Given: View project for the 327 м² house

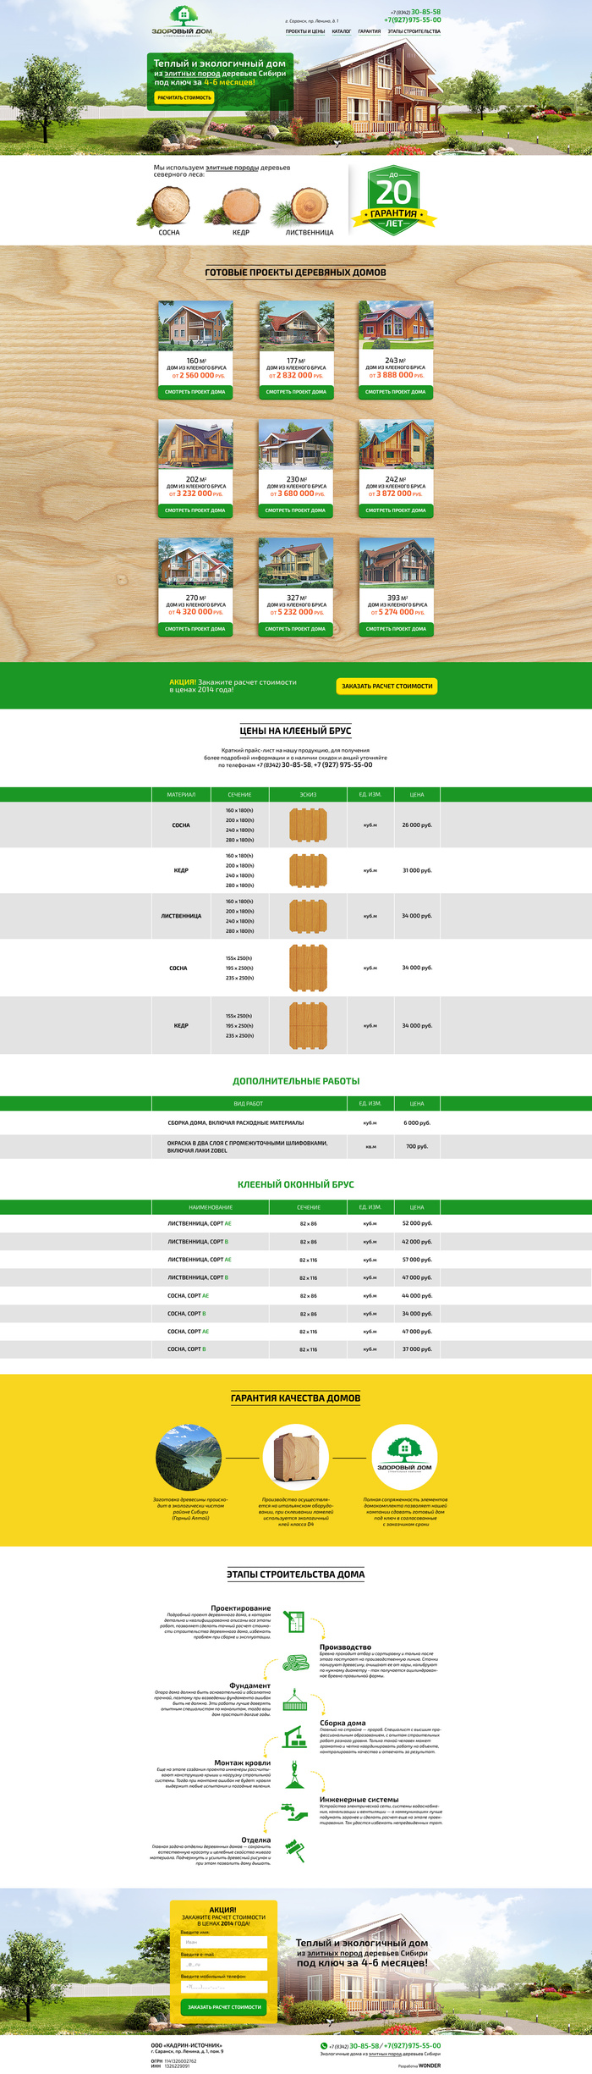Looking at the screenshot, I should click(295, 629).
